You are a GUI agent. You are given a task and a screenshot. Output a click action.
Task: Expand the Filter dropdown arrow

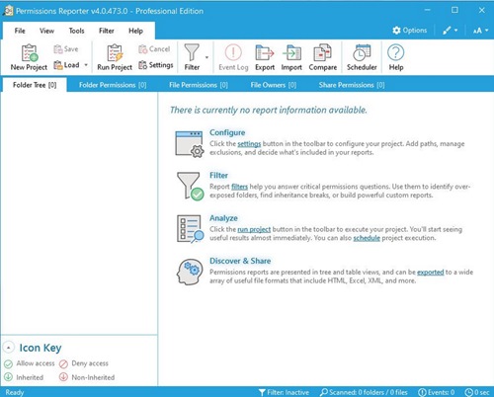206,57
